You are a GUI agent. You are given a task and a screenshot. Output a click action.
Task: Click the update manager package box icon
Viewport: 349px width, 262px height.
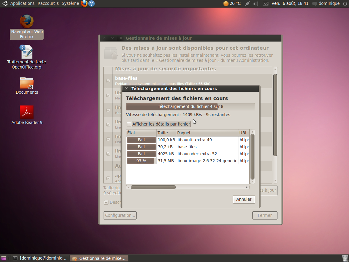[x=111, y=53]
